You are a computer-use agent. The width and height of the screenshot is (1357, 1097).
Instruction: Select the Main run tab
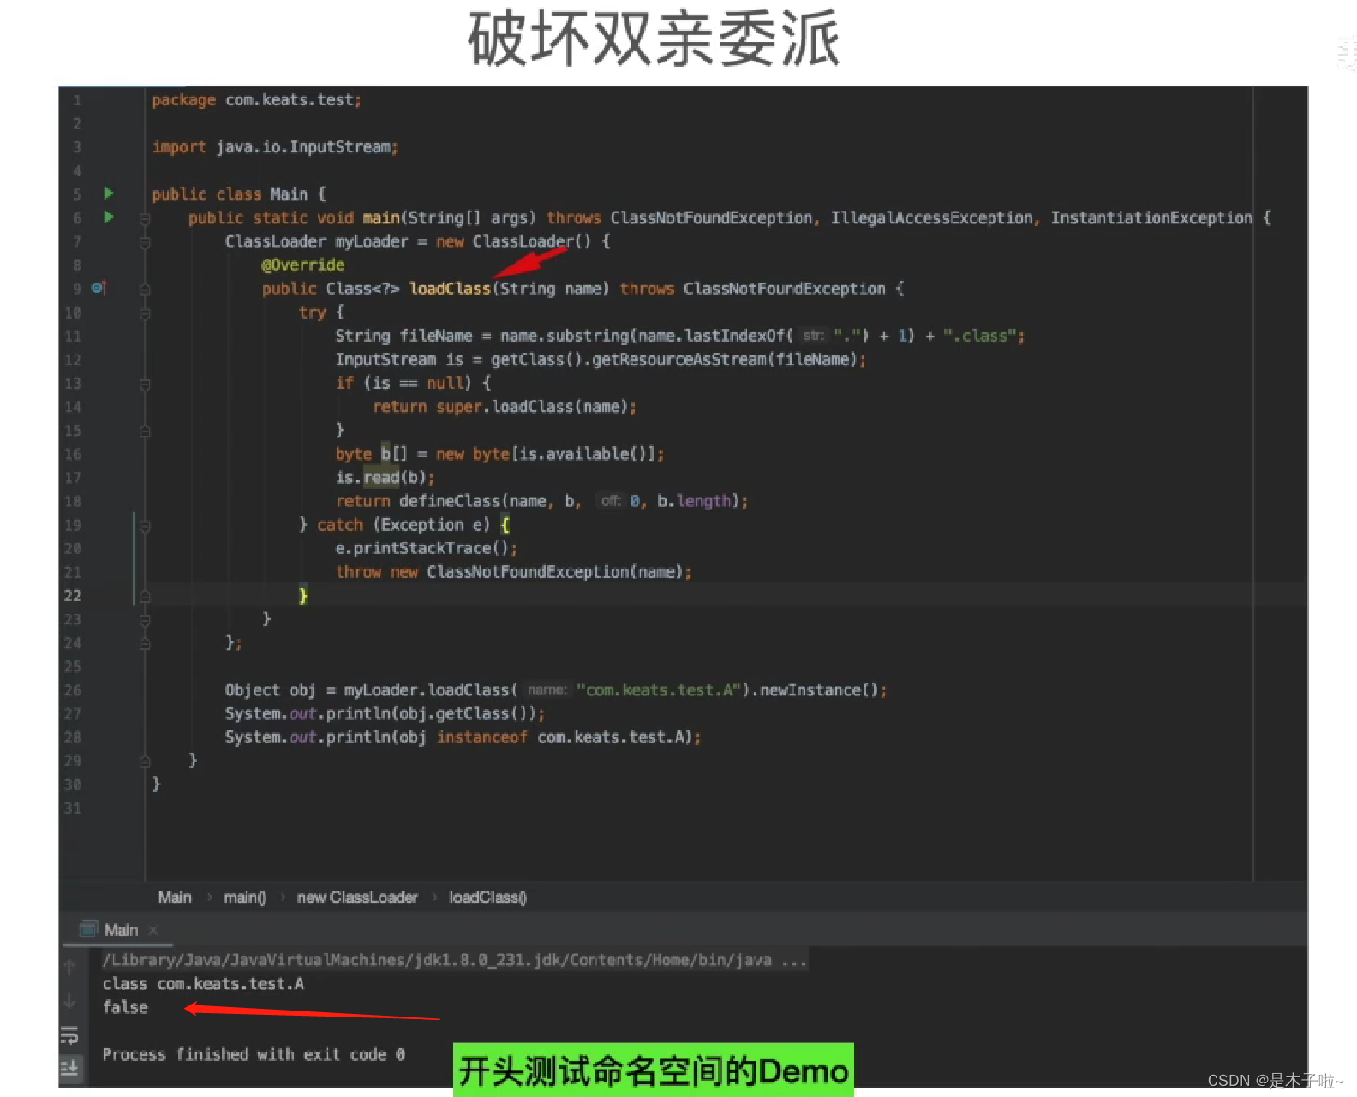(120, 930)
